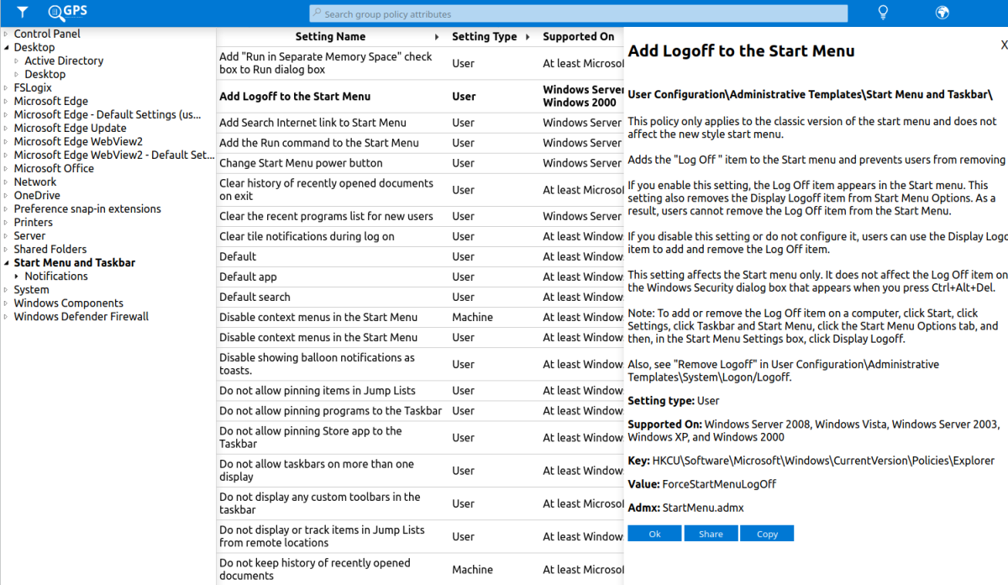This screenshot has width=1008, height=585.
Task: Open 'Do not allow taskbars on more than one display'
Action: (420, 471)
